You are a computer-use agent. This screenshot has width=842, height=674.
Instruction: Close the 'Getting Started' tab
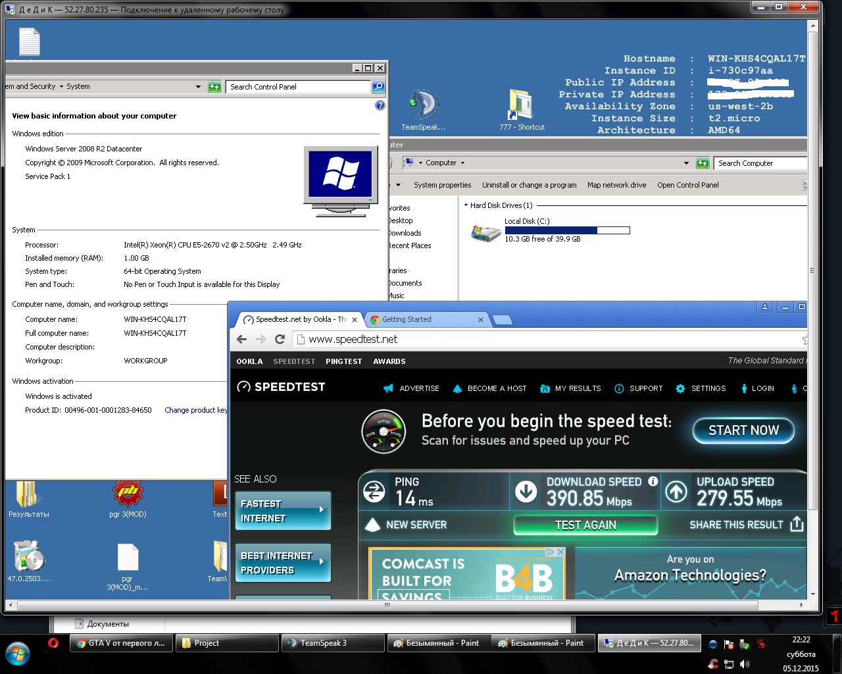pyautogui.click(x=481, y=320)
